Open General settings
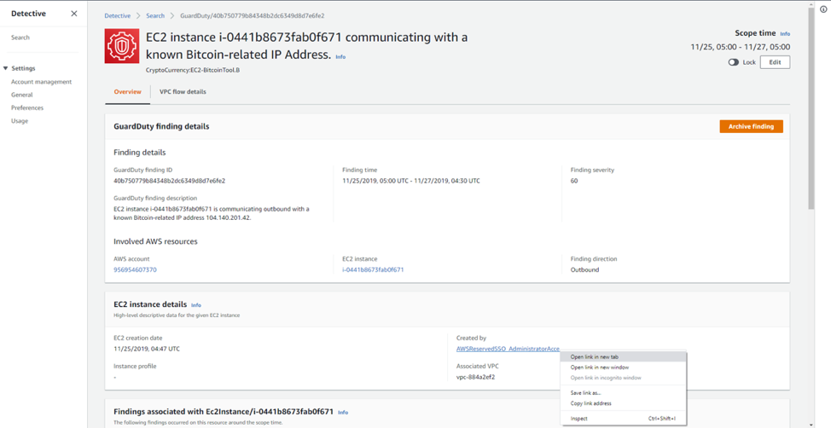831x428 pixels. point(21,95)
